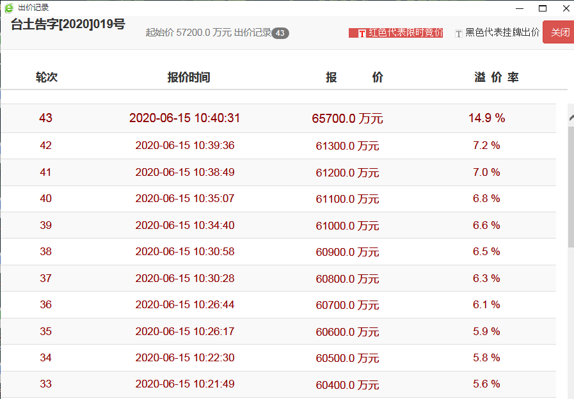Image resolution: width=574 pixels, height=399 pixels.
Task: Minimize the 出价记录 window
Action: pyautogui.click(x=520, y=8)
